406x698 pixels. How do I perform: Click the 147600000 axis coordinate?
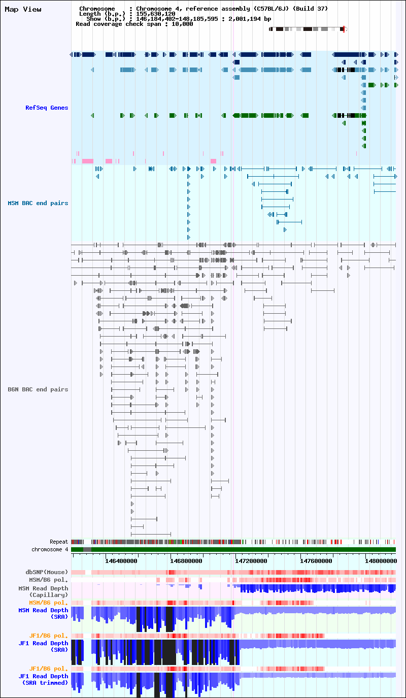pos(316,561)
